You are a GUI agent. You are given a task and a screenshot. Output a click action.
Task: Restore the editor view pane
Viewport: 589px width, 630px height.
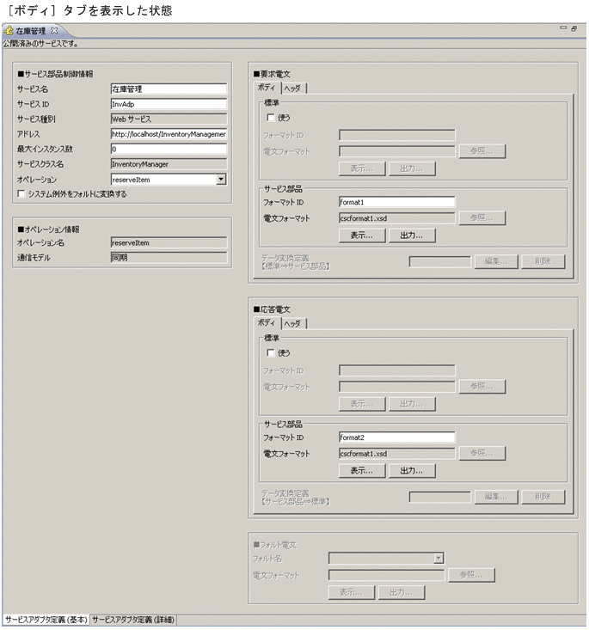(574, 28)
